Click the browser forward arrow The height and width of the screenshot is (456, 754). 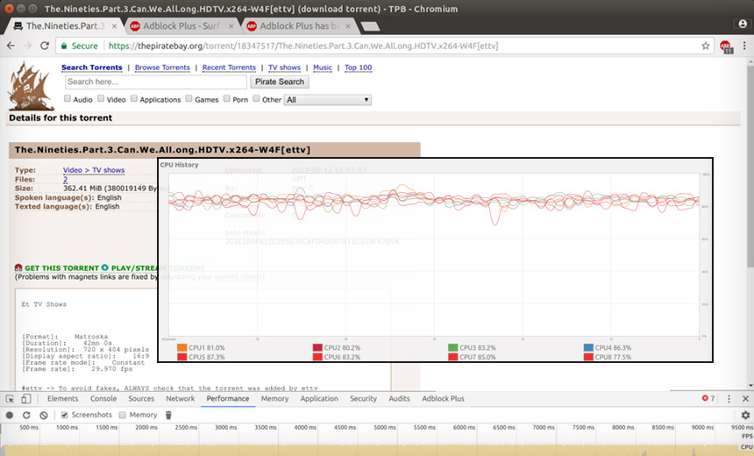tap(28, 46)
